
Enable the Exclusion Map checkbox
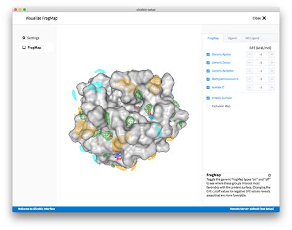coord(208,106)
